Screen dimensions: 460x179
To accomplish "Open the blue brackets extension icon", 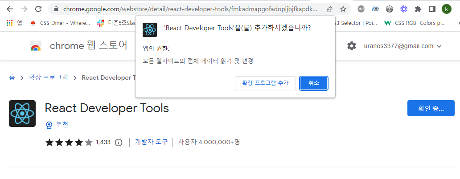I will (x=375, y=9).
